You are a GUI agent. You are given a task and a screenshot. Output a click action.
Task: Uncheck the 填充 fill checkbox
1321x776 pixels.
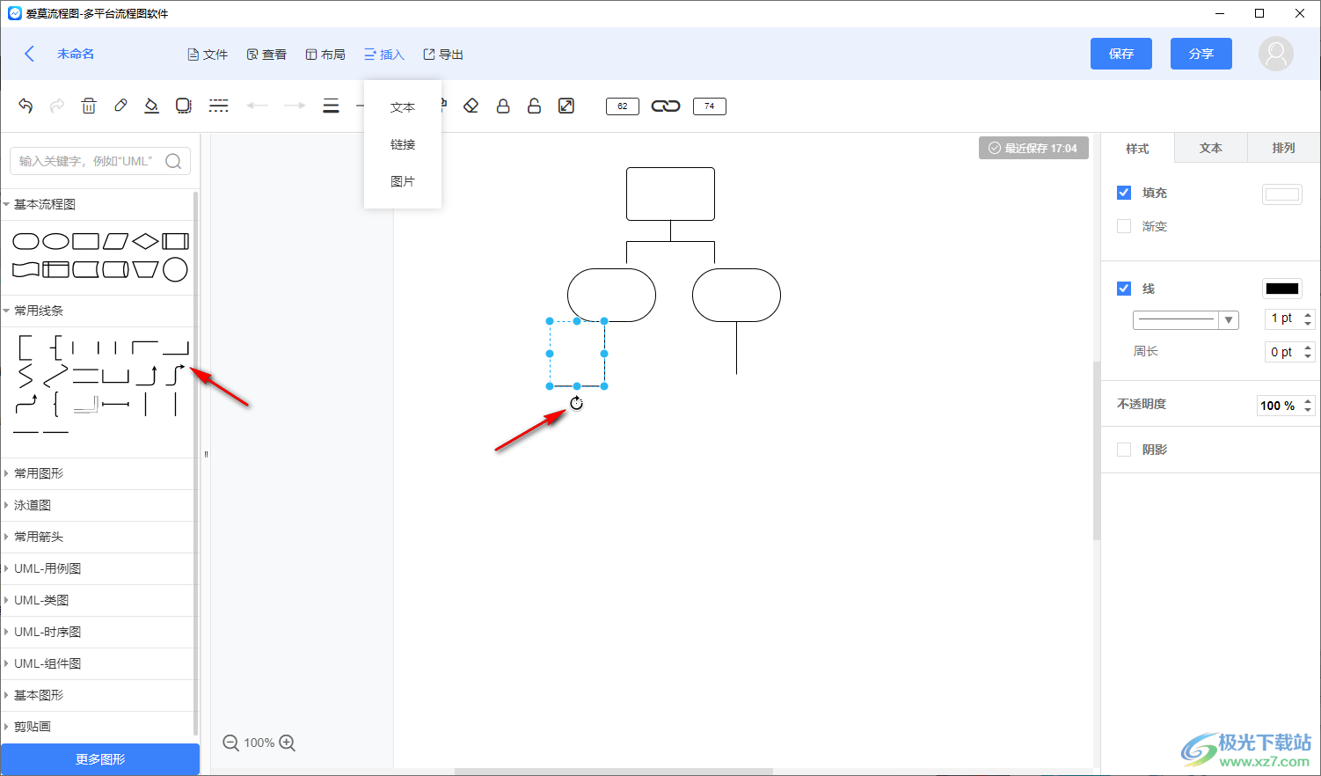coord(1124,193)
